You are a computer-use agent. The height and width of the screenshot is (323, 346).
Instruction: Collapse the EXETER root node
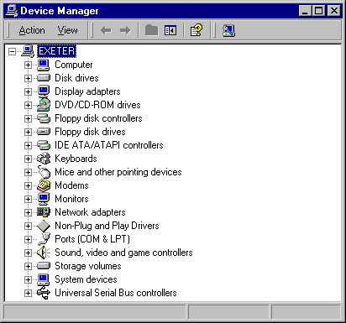pyautogui.click(x=12, y=51)
